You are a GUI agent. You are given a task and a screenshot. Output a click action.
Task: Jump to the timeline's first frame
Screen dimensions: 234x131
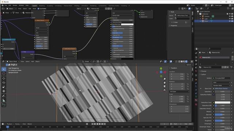[x=93, y=124]
